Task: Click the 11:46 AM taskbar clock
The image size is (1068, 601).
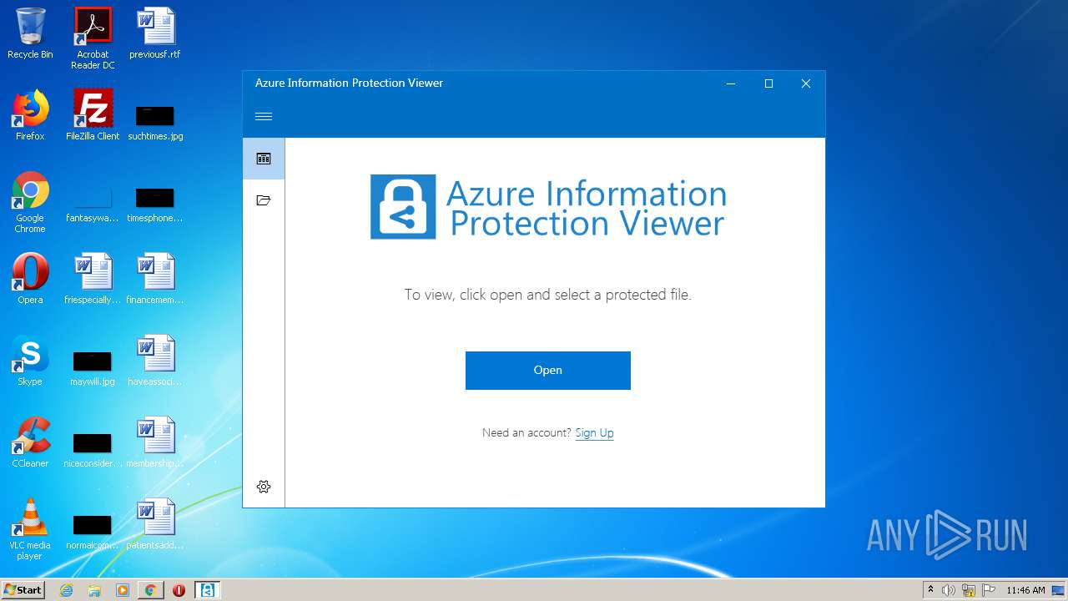Action: click(x=1025, y=590)
